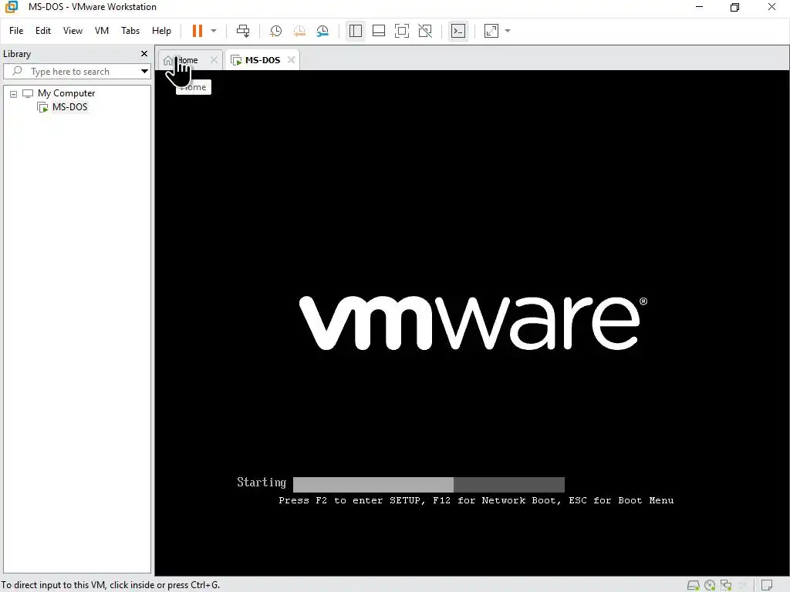The width and height of the screenshot is (790, 592).
Task: Enter full screen mode
Action: (x=401, y=31)
